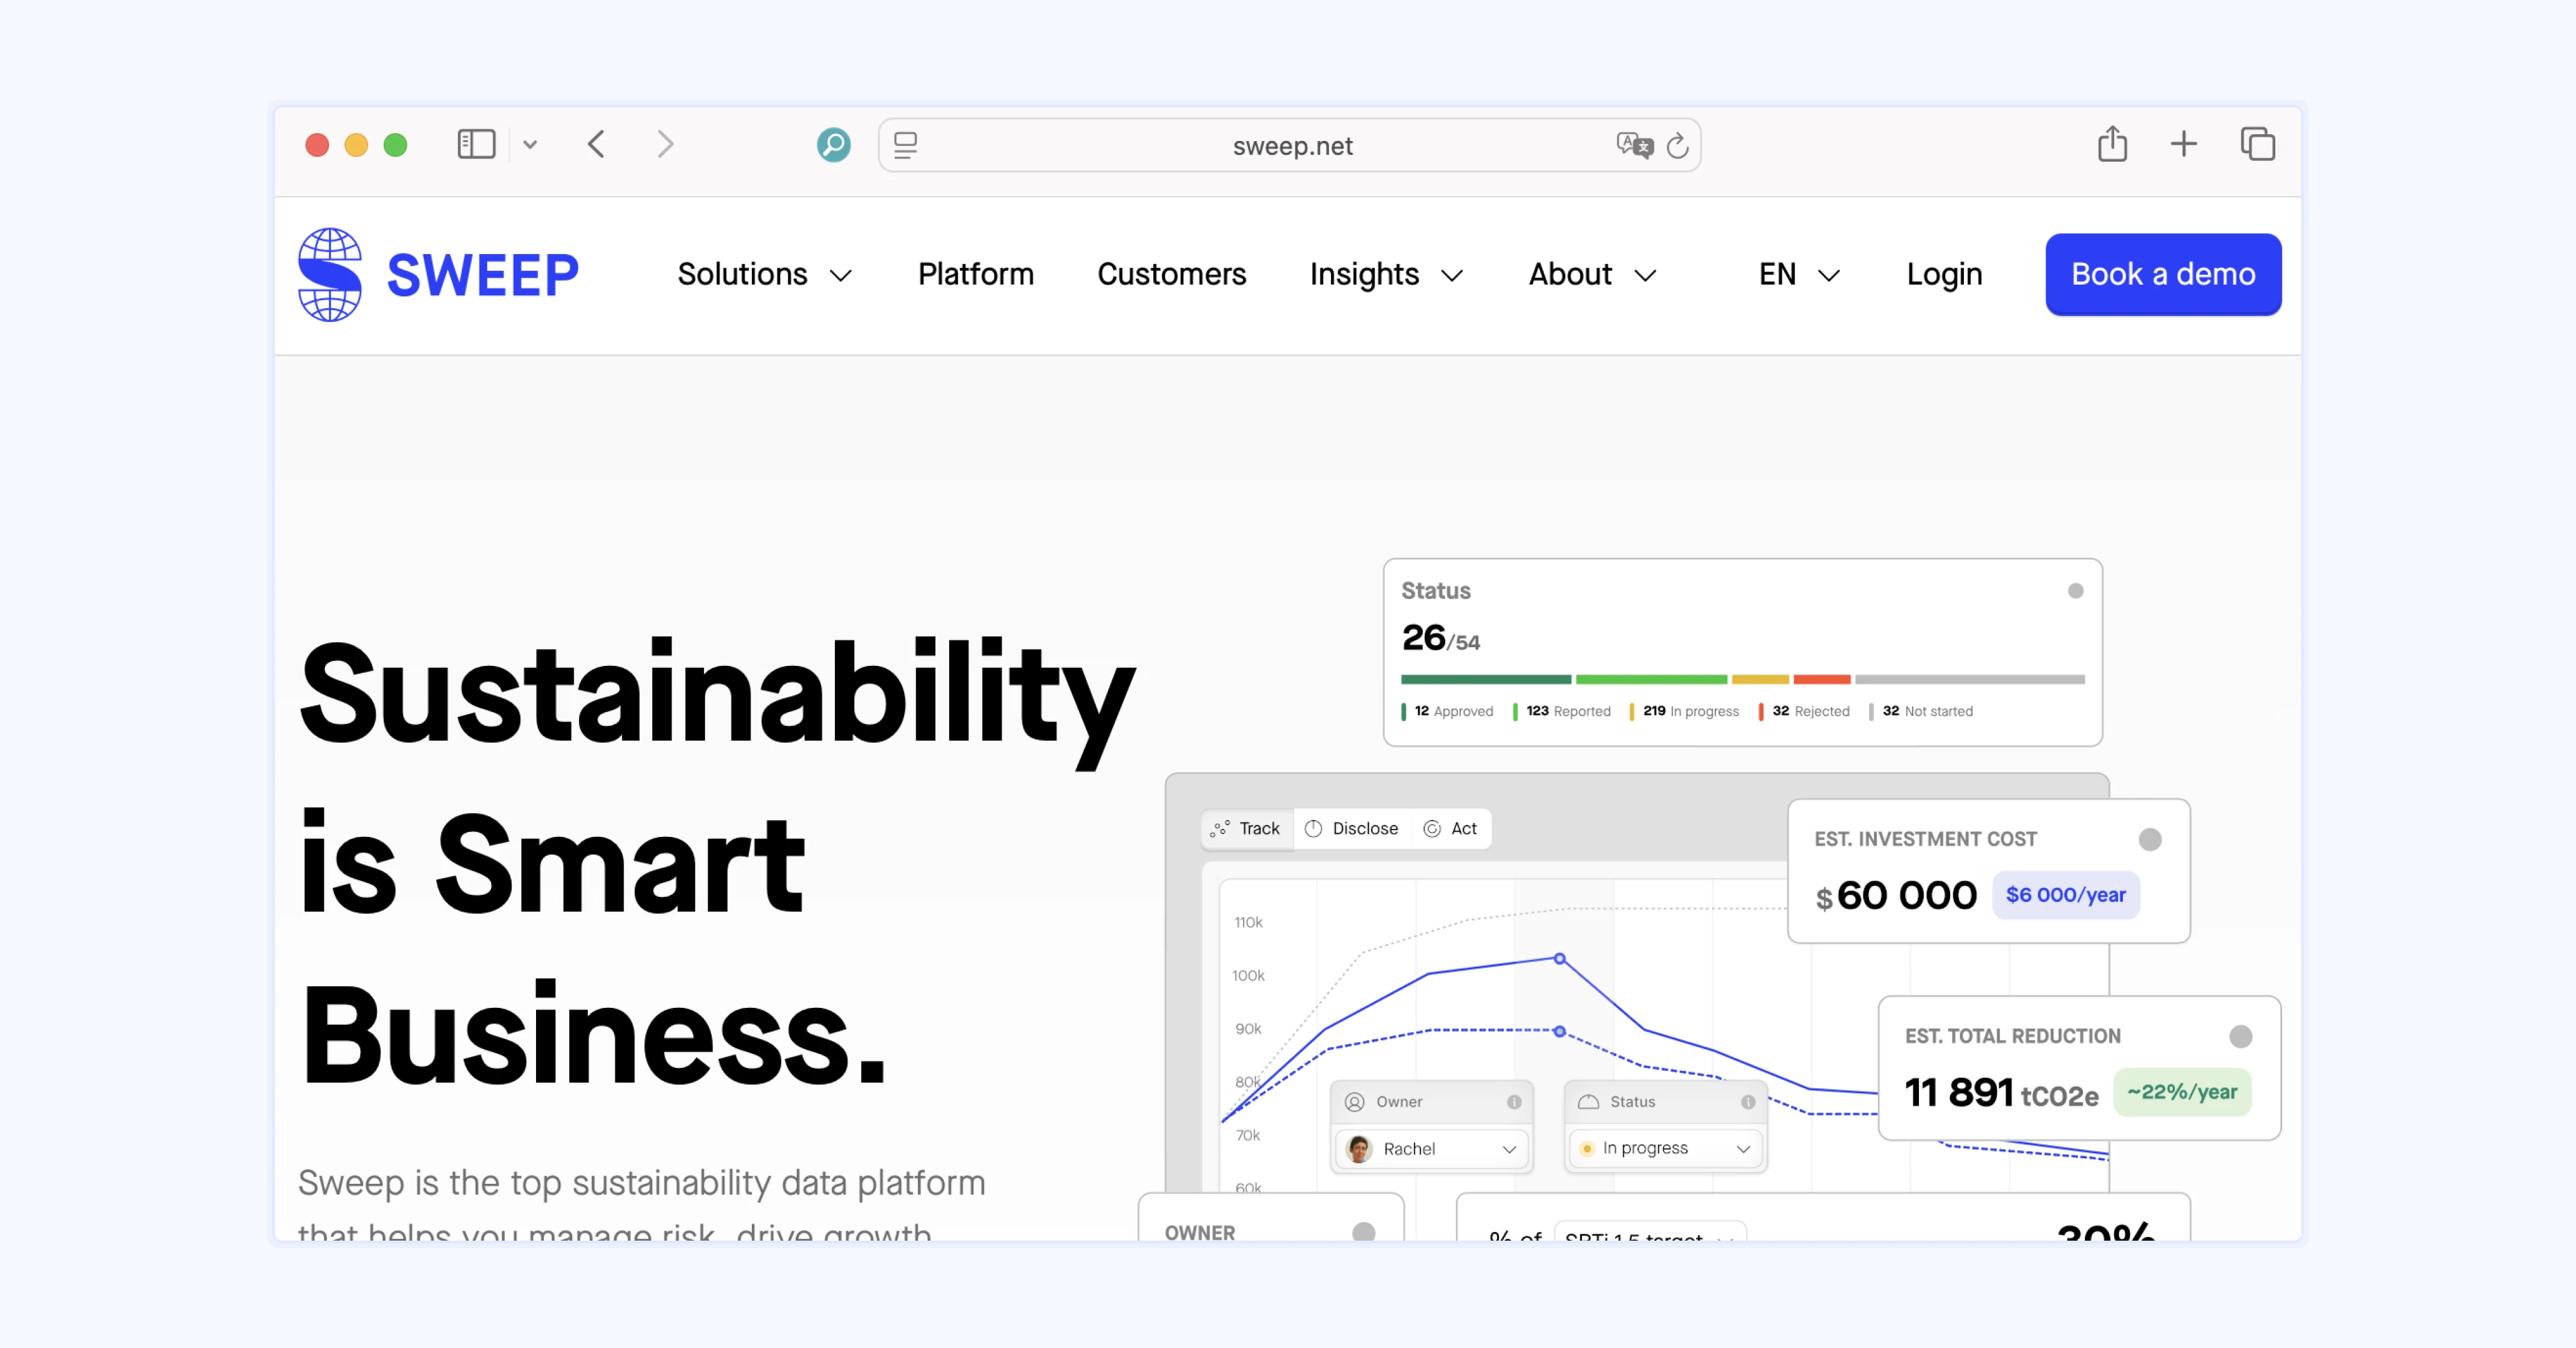2576x1348 pixels.
Task: Go forward with the right arrow
Action: [x=665, y=144]
